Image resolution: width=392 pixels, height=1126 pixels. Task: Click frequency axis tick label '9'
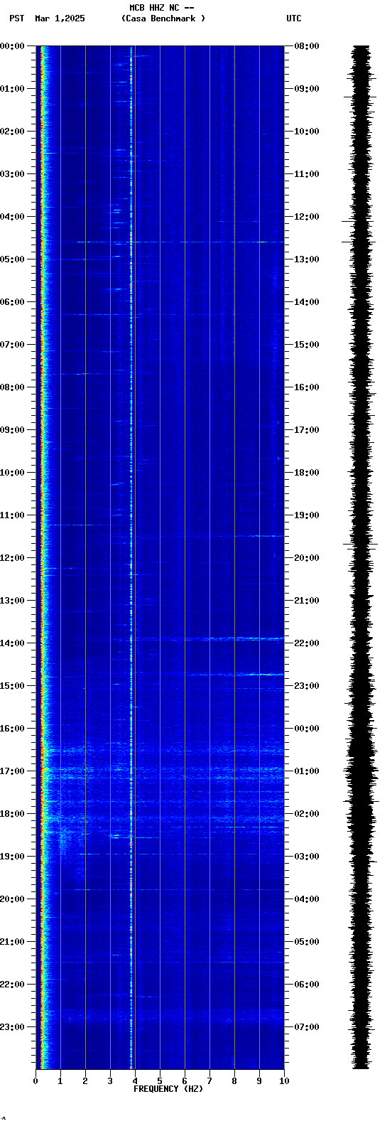pos(259,1081)
